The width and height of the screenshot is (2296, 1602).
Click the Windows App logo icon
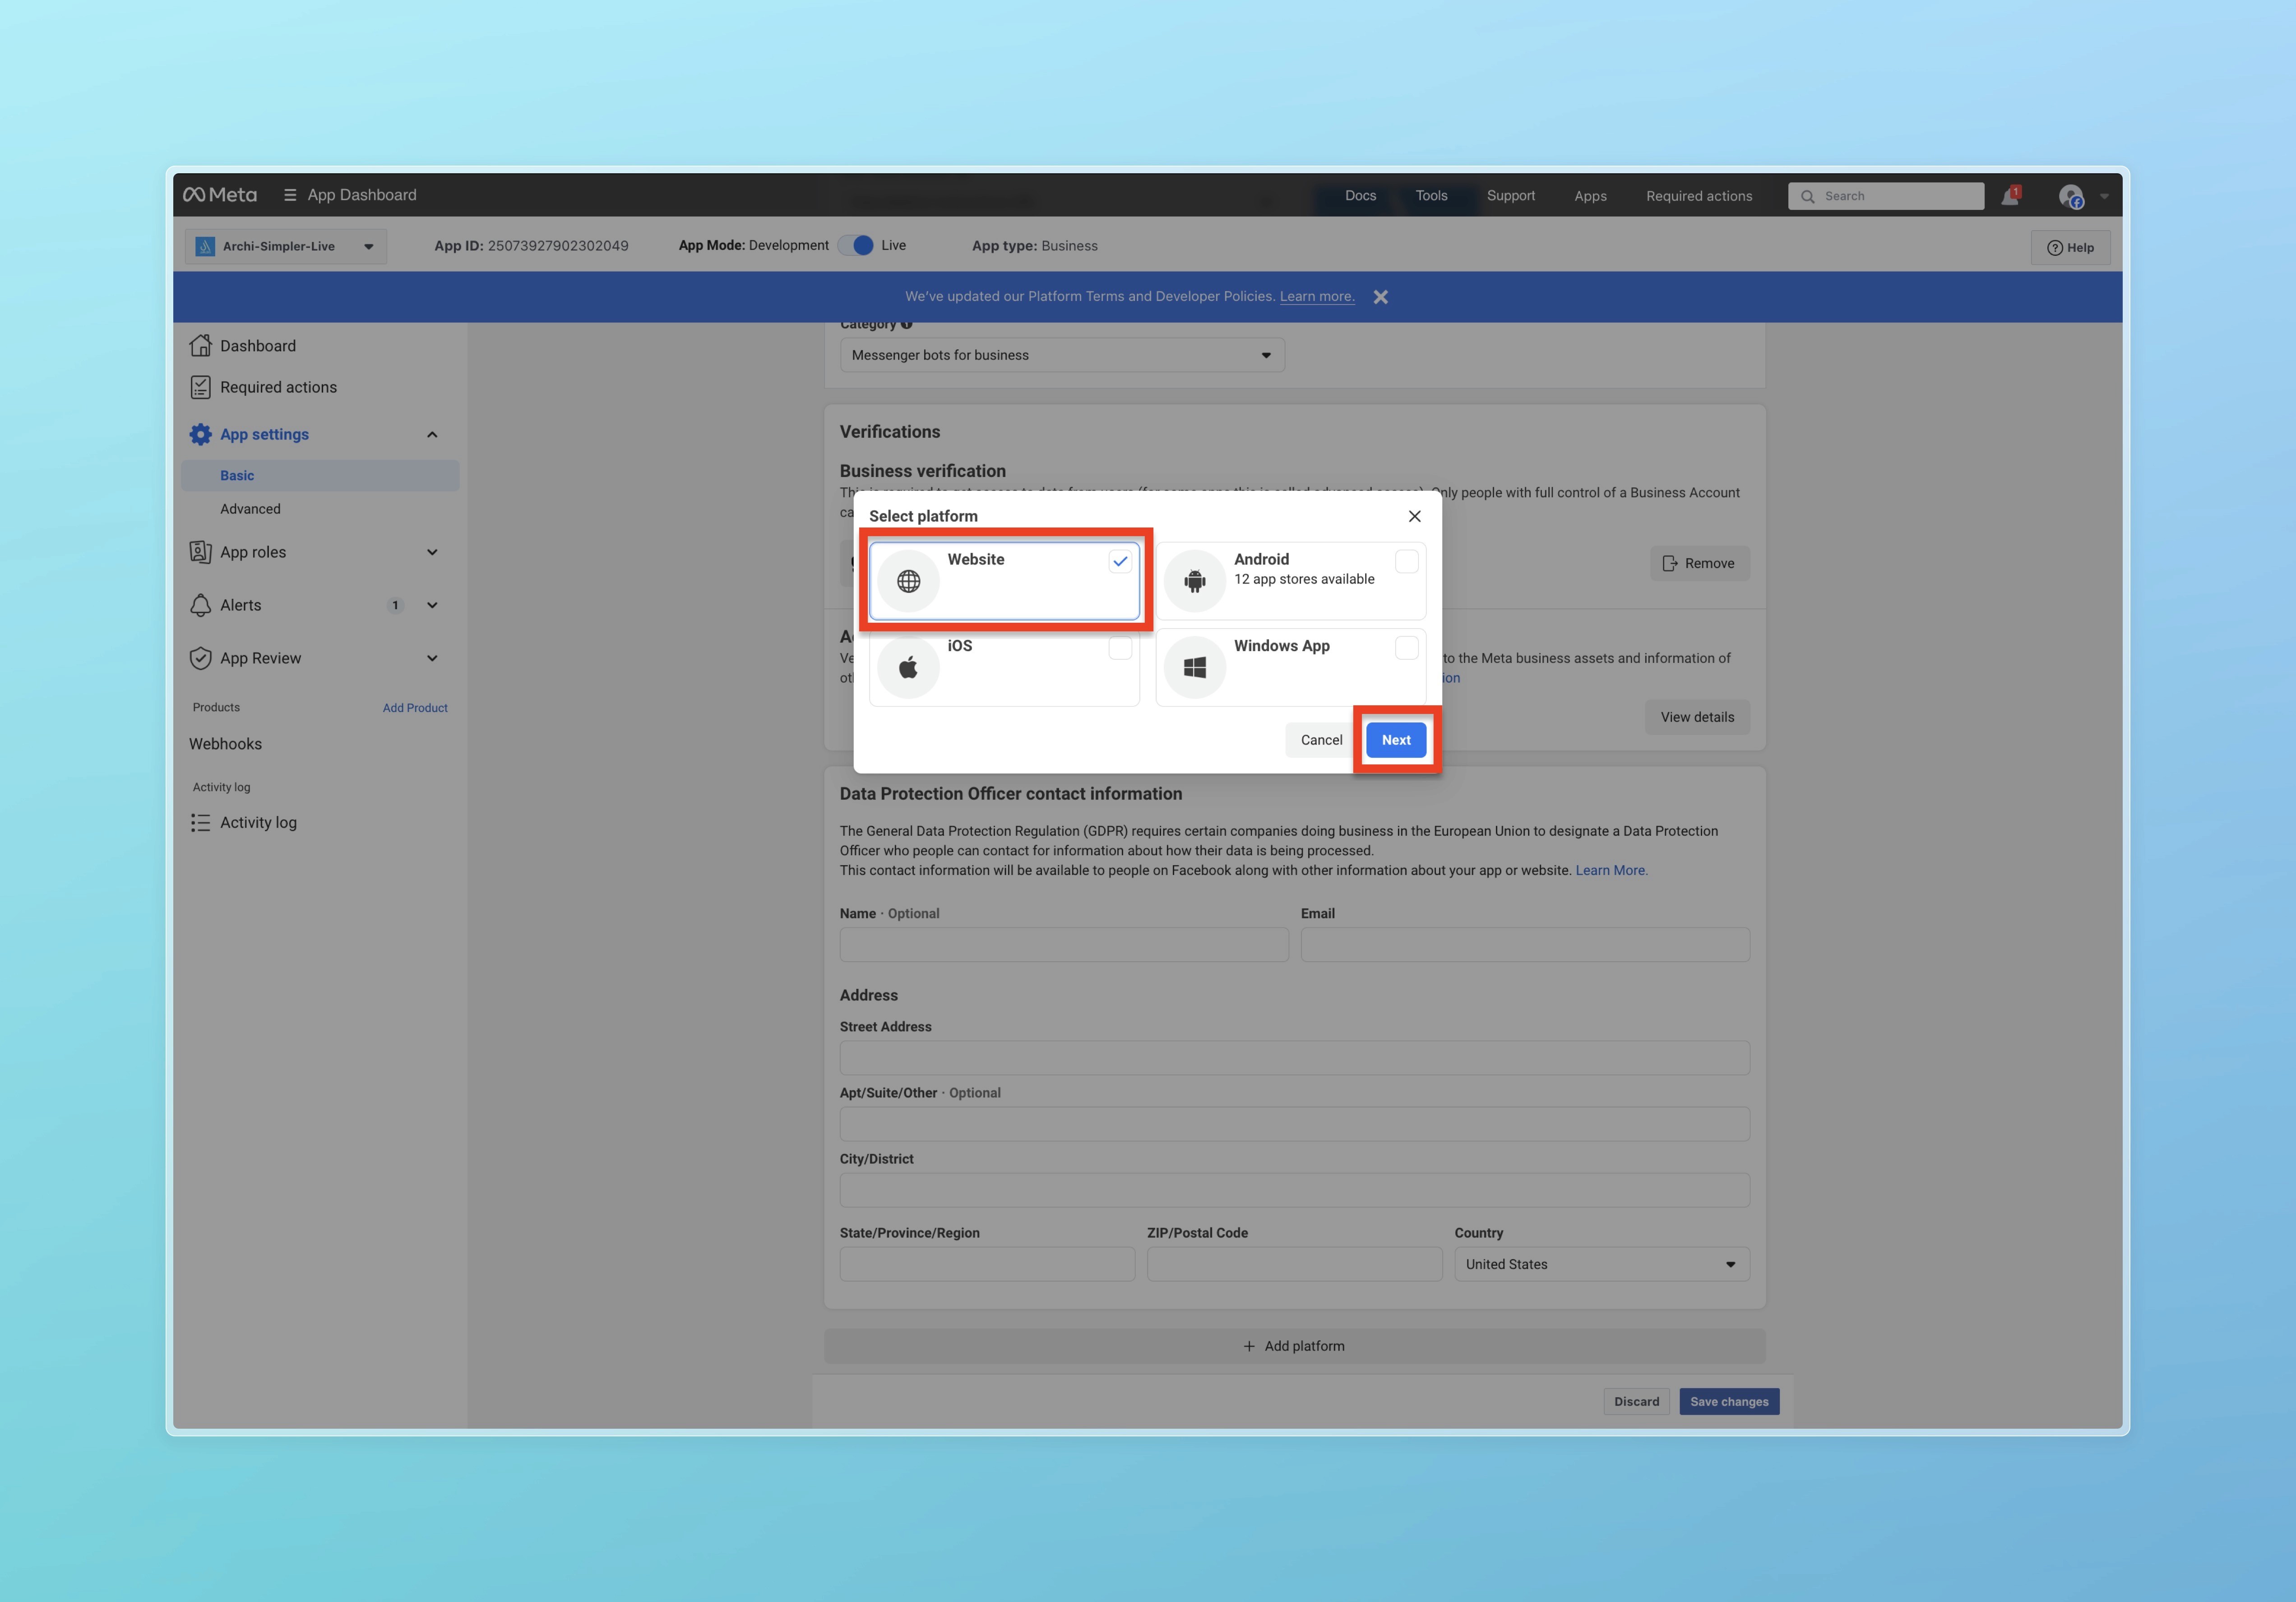[1194, 667]
